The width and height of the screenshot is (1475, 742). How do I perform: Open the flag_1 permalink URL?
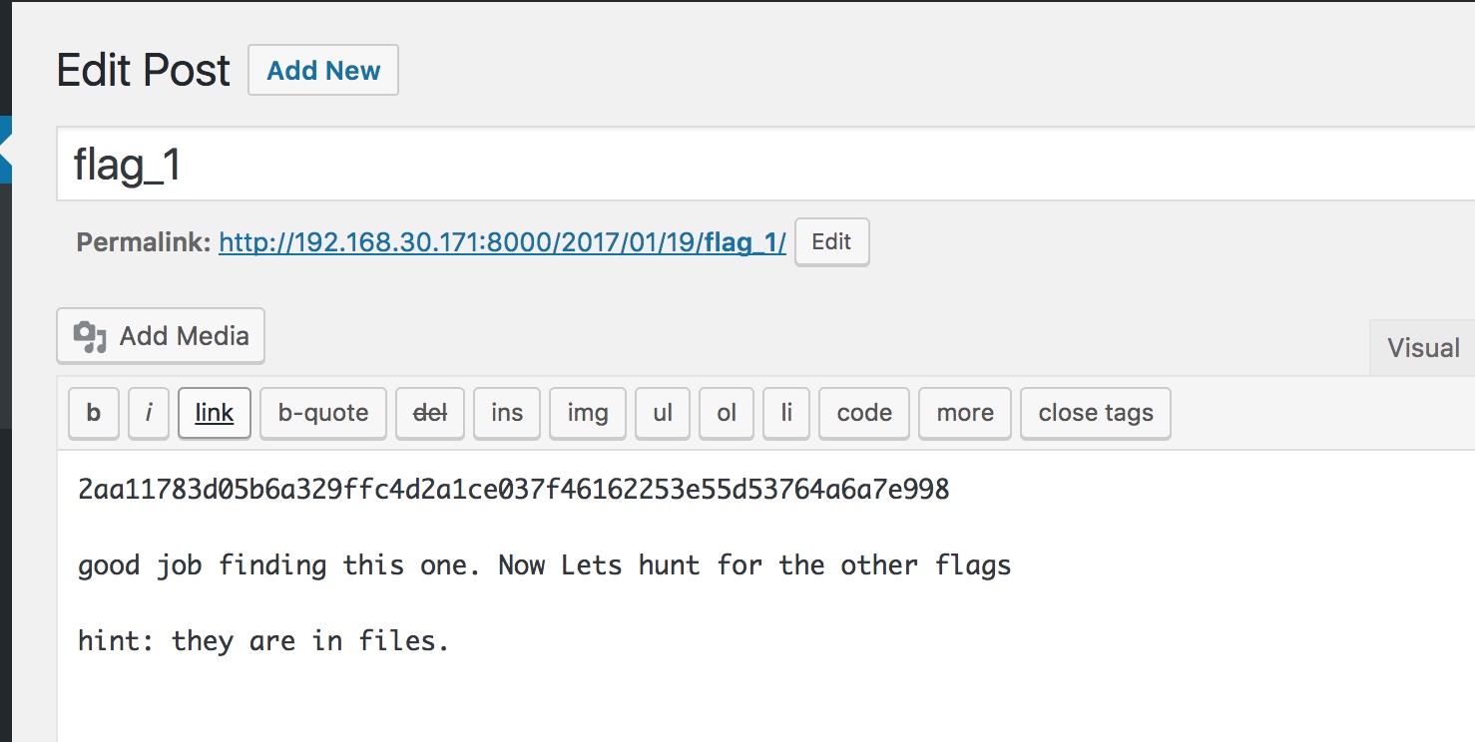click(x=502, y=242)
